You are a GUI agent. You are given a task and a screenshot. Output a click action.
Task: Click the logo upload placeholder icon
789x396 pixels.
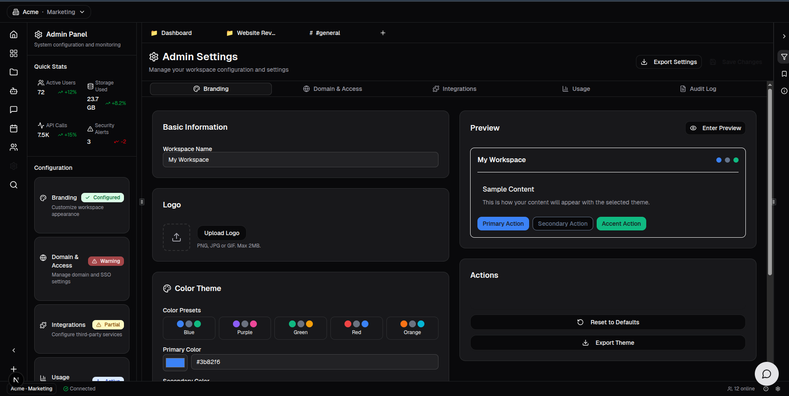point(177,237)
